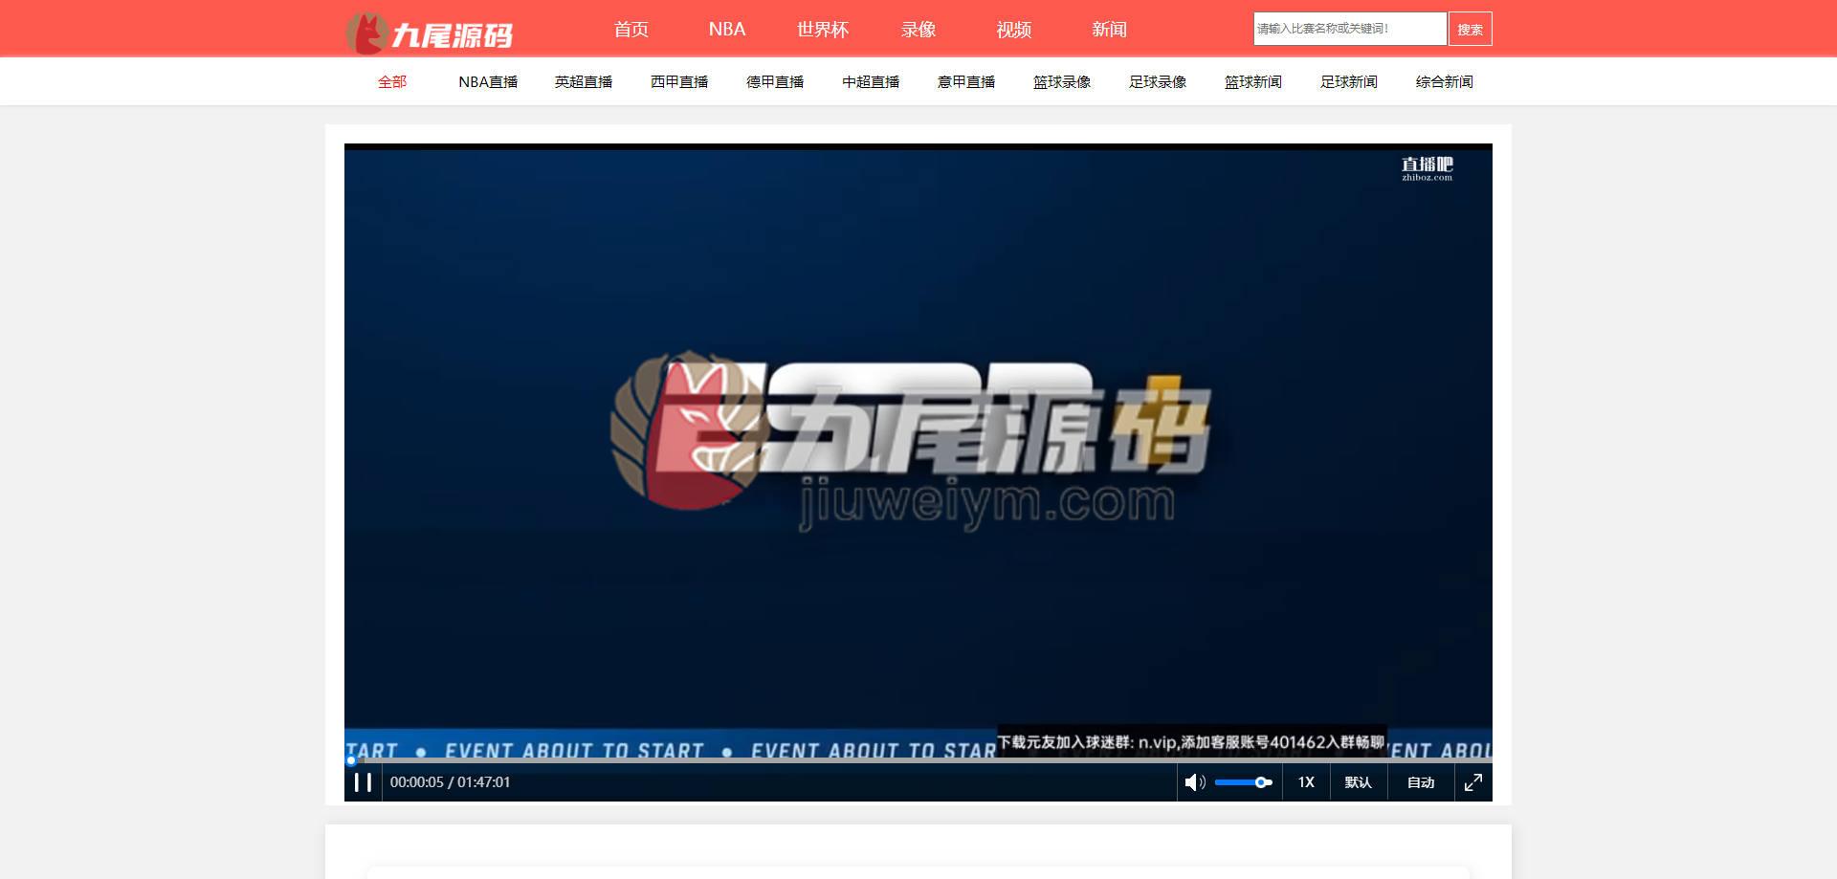Pause the video playback
The height and width of the screenshot is (879, 1837).
363,782
